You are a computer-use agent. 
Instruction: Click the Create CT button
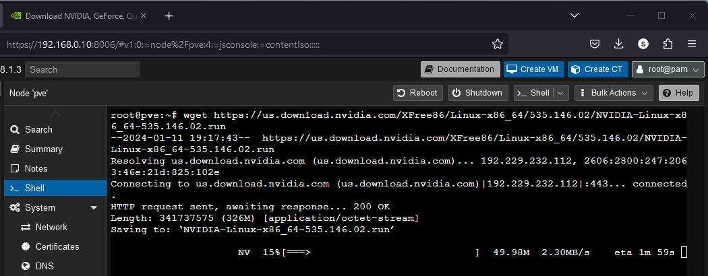[598, 69]
